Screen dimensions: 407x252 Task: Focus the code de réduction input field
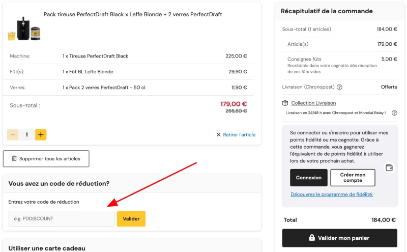tap(62, 219)
